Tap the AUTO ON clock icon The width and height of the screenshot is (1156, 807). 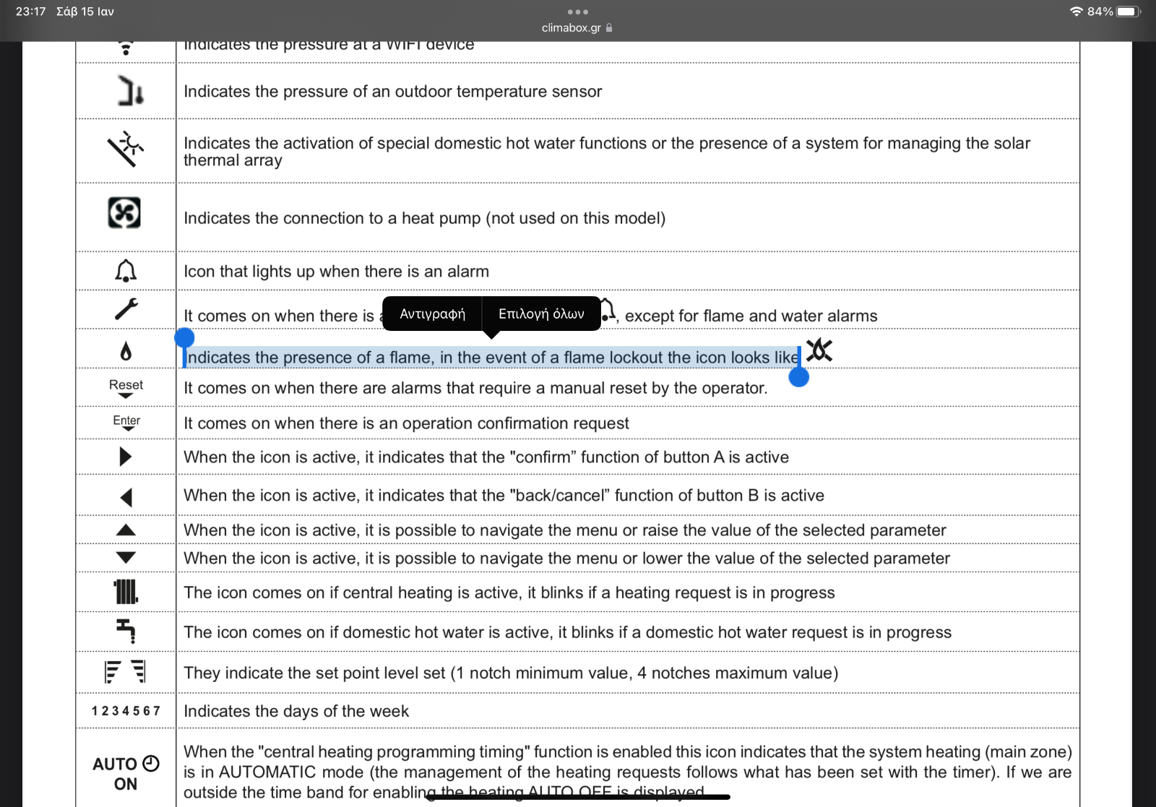click(x=126, y=773)
